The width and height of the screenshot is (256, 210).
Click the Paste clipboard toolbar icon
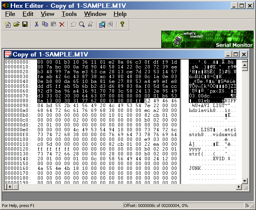[54, 25]
